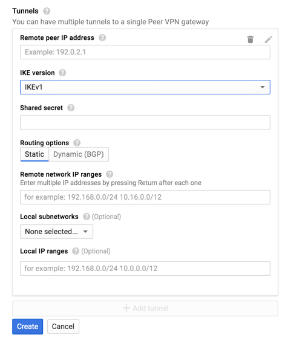This screenshot has width=308, height=340.
Task: Show Remote network IP ranges help
Action: point(110,174)
